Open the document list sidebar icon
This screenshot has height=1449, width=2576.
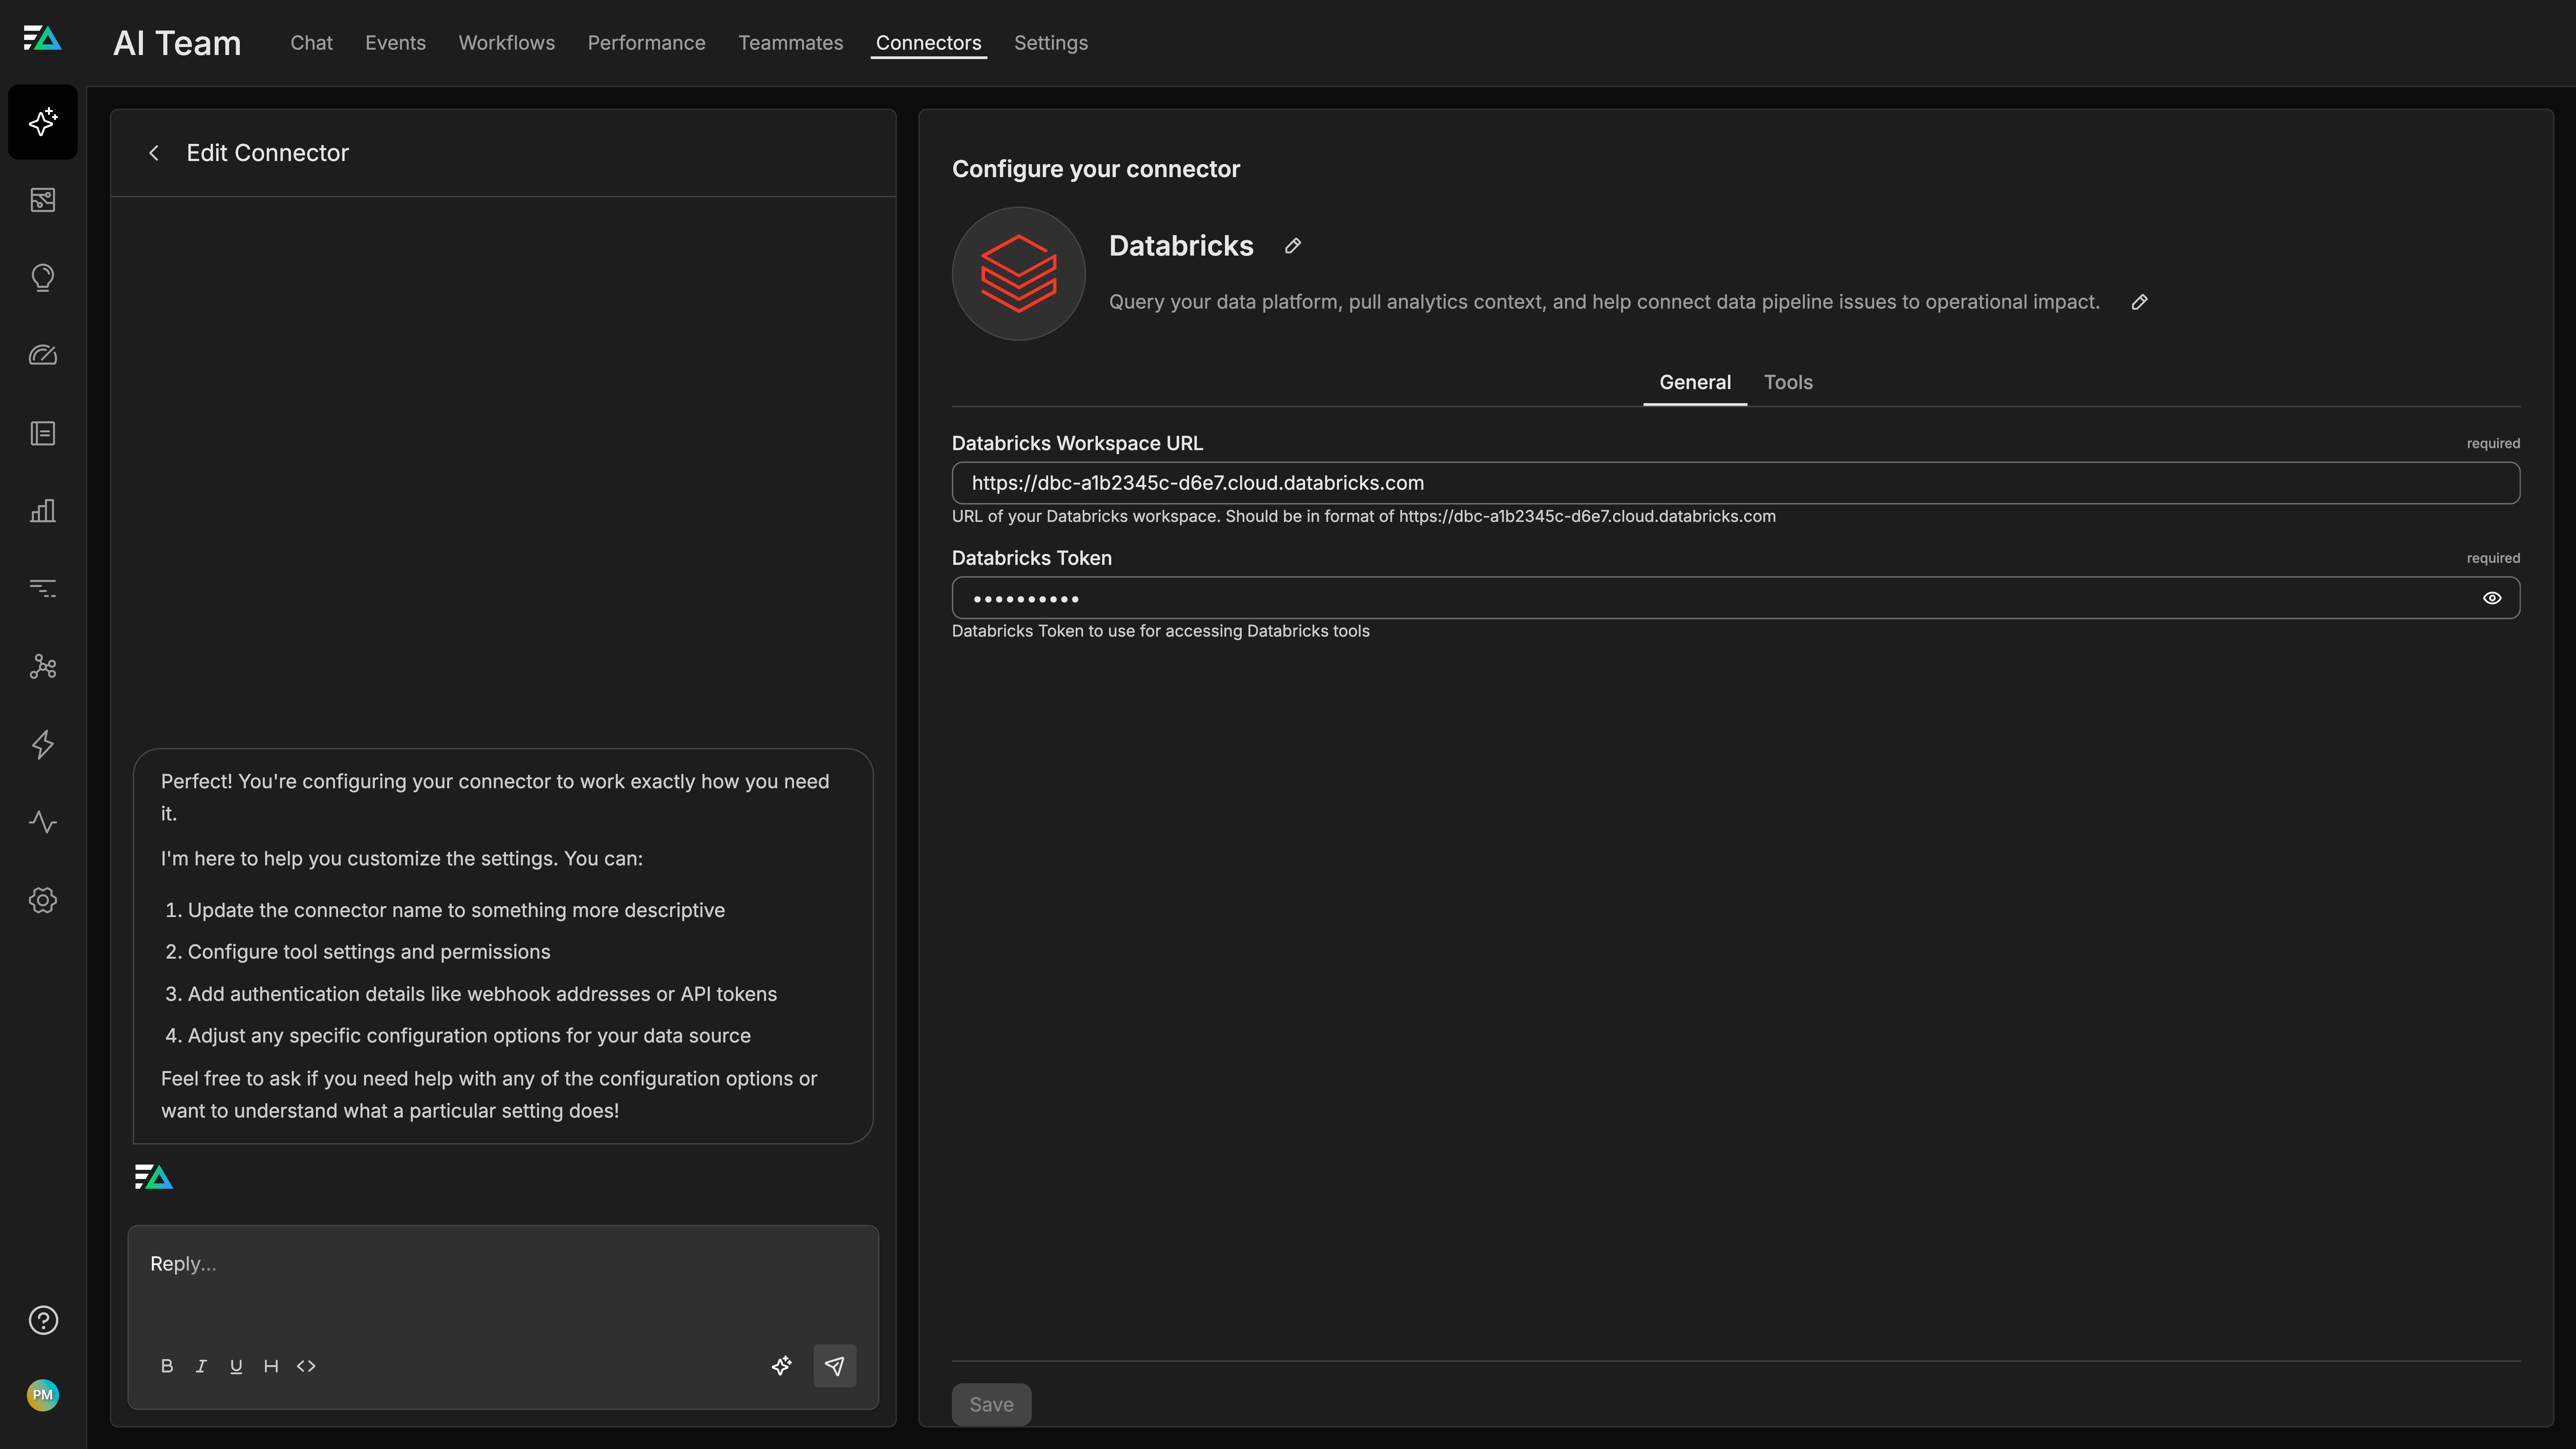click(43, 433)
